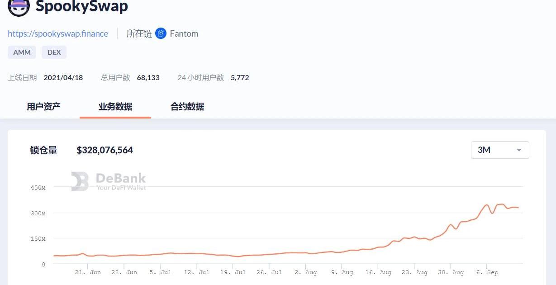Click the 19. Jul x-axis date label
556x285 pixels.
(234, 272)
